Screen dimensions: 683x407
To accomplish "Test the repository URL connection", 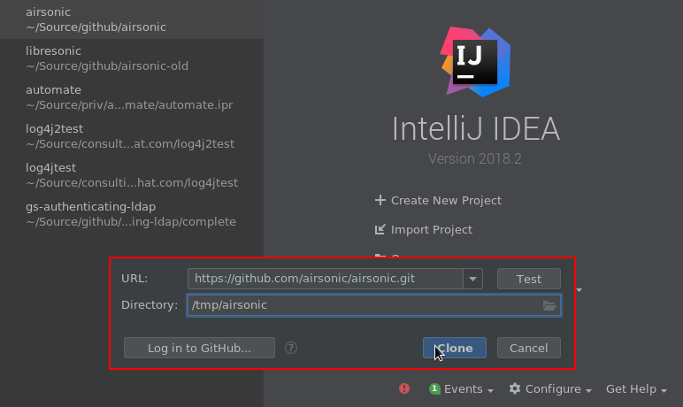I will (x=528, y=279).
